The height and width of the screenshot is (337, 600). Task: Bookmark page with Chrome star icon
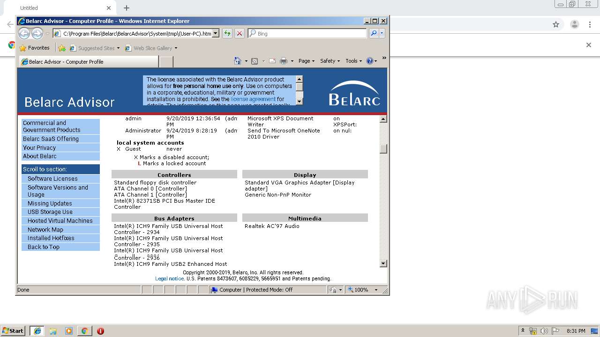click(556, 24)
